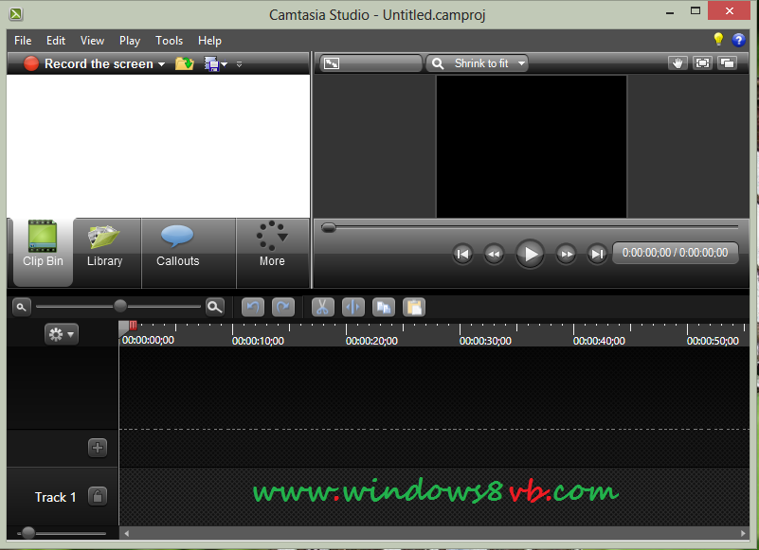
Task: Switch to the Library tab
Action: pos(104,246)
